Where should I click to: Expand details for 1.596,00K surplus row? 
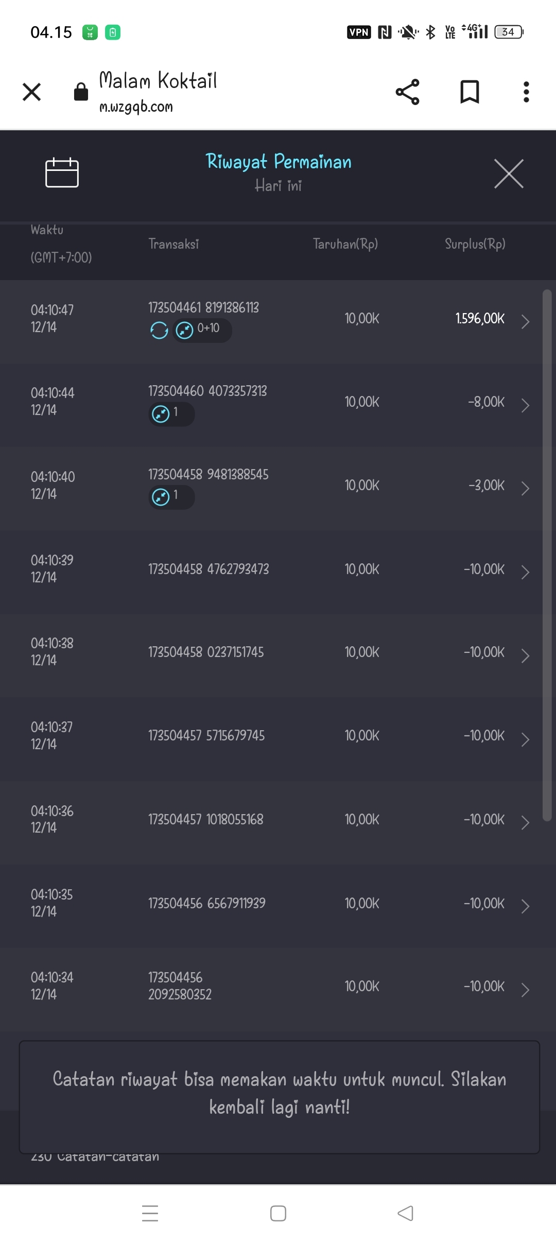(x=525, y=322)
